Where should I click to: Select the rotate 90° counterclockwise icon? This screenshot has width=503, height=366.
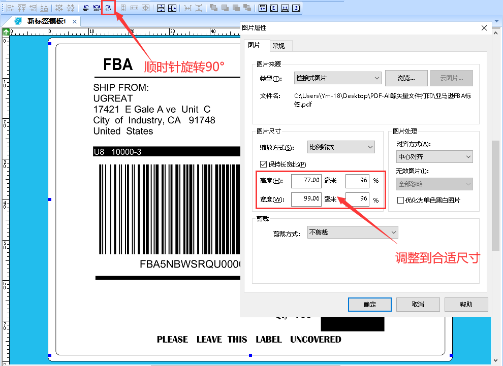(86, 8)
